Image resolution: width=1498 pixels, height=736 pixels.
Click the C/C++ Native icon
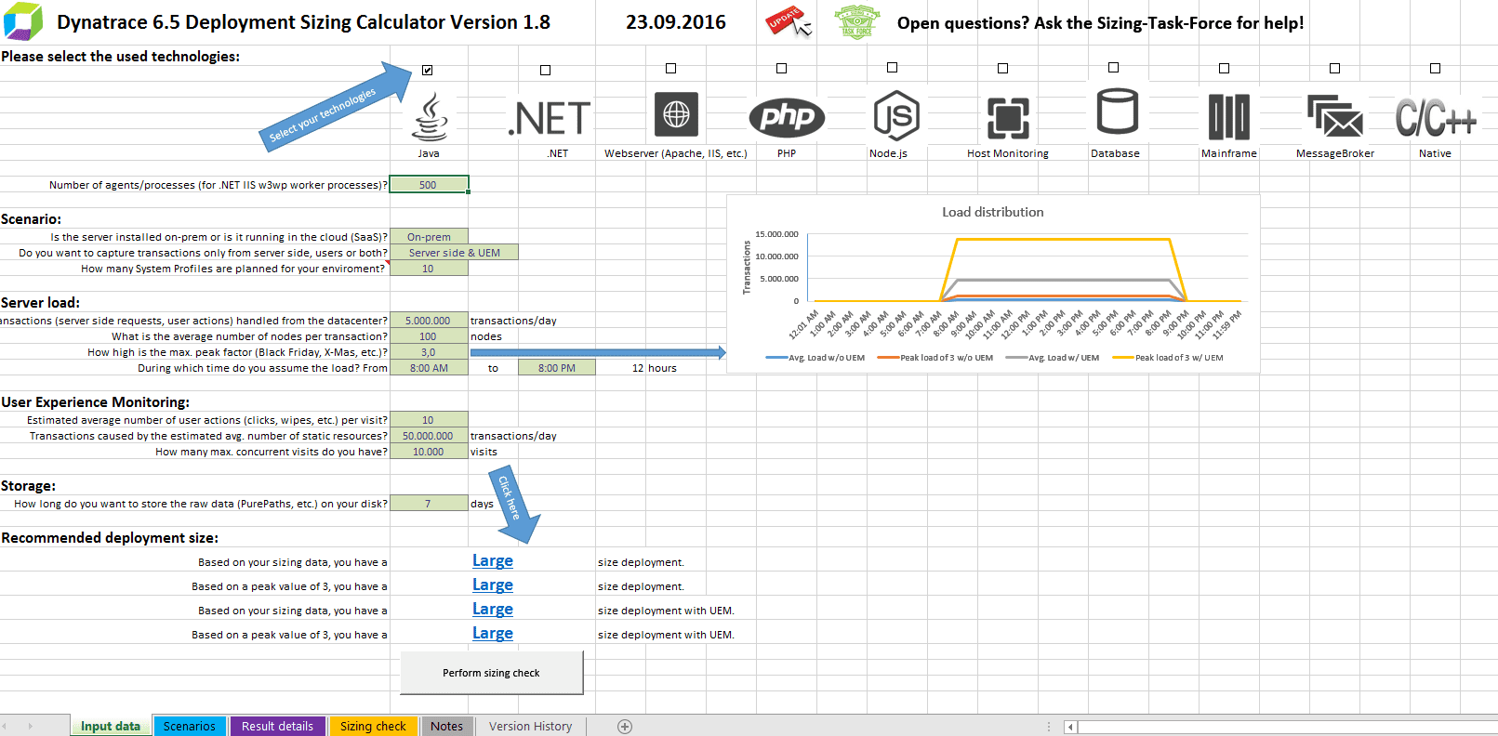click(1436, 118)
